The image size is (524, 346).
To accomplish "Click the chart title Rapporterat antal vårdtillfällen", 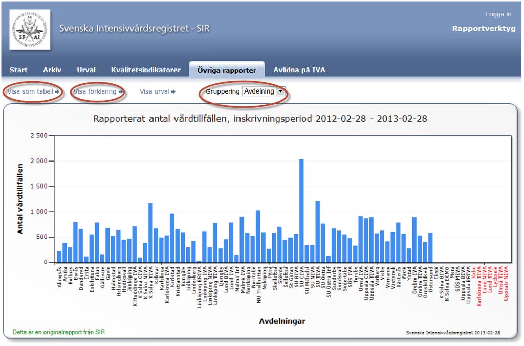I will tap(260, 119).
